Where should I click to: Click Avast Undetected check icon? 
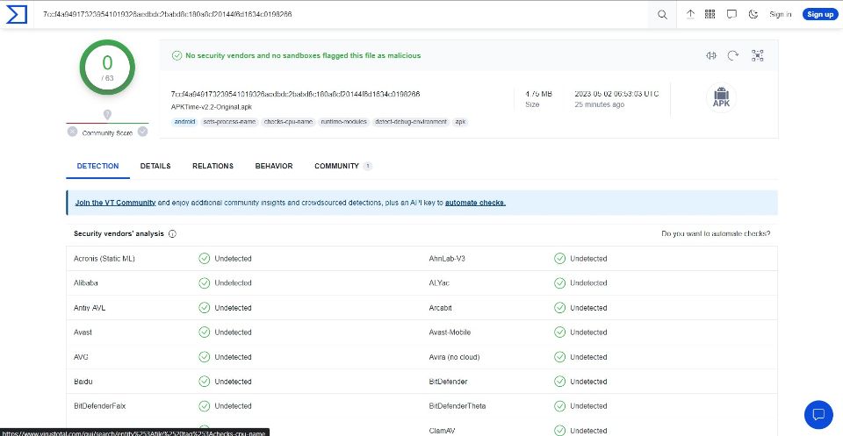click(205, 332)
